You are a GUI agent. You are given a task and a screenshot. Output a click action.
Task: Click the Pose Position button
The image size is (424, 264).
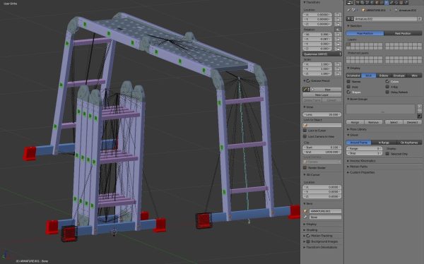coord(365,33)
